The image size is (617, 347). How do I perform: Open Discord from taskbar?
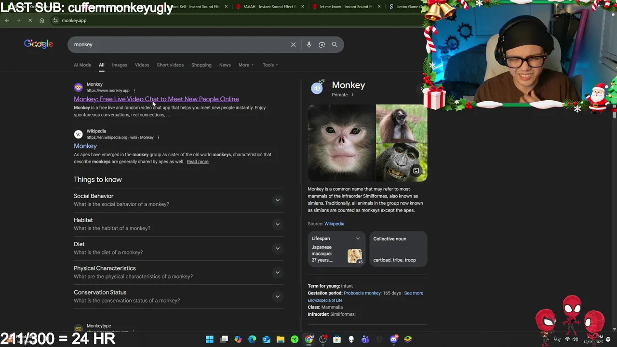pyautogui.click(x=394, y=339)
